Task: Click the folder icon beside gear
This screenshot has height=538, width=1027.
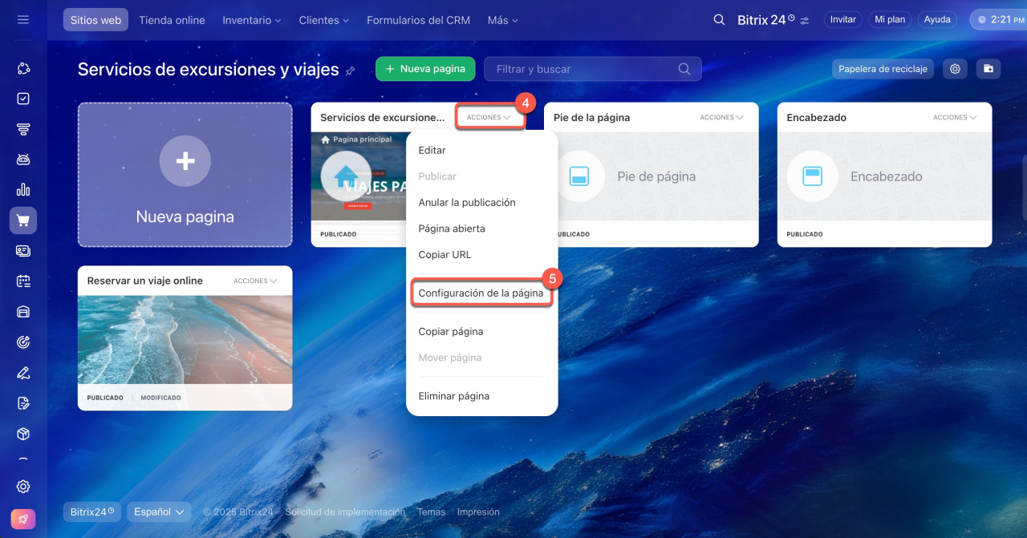Action: click(988, 69)
